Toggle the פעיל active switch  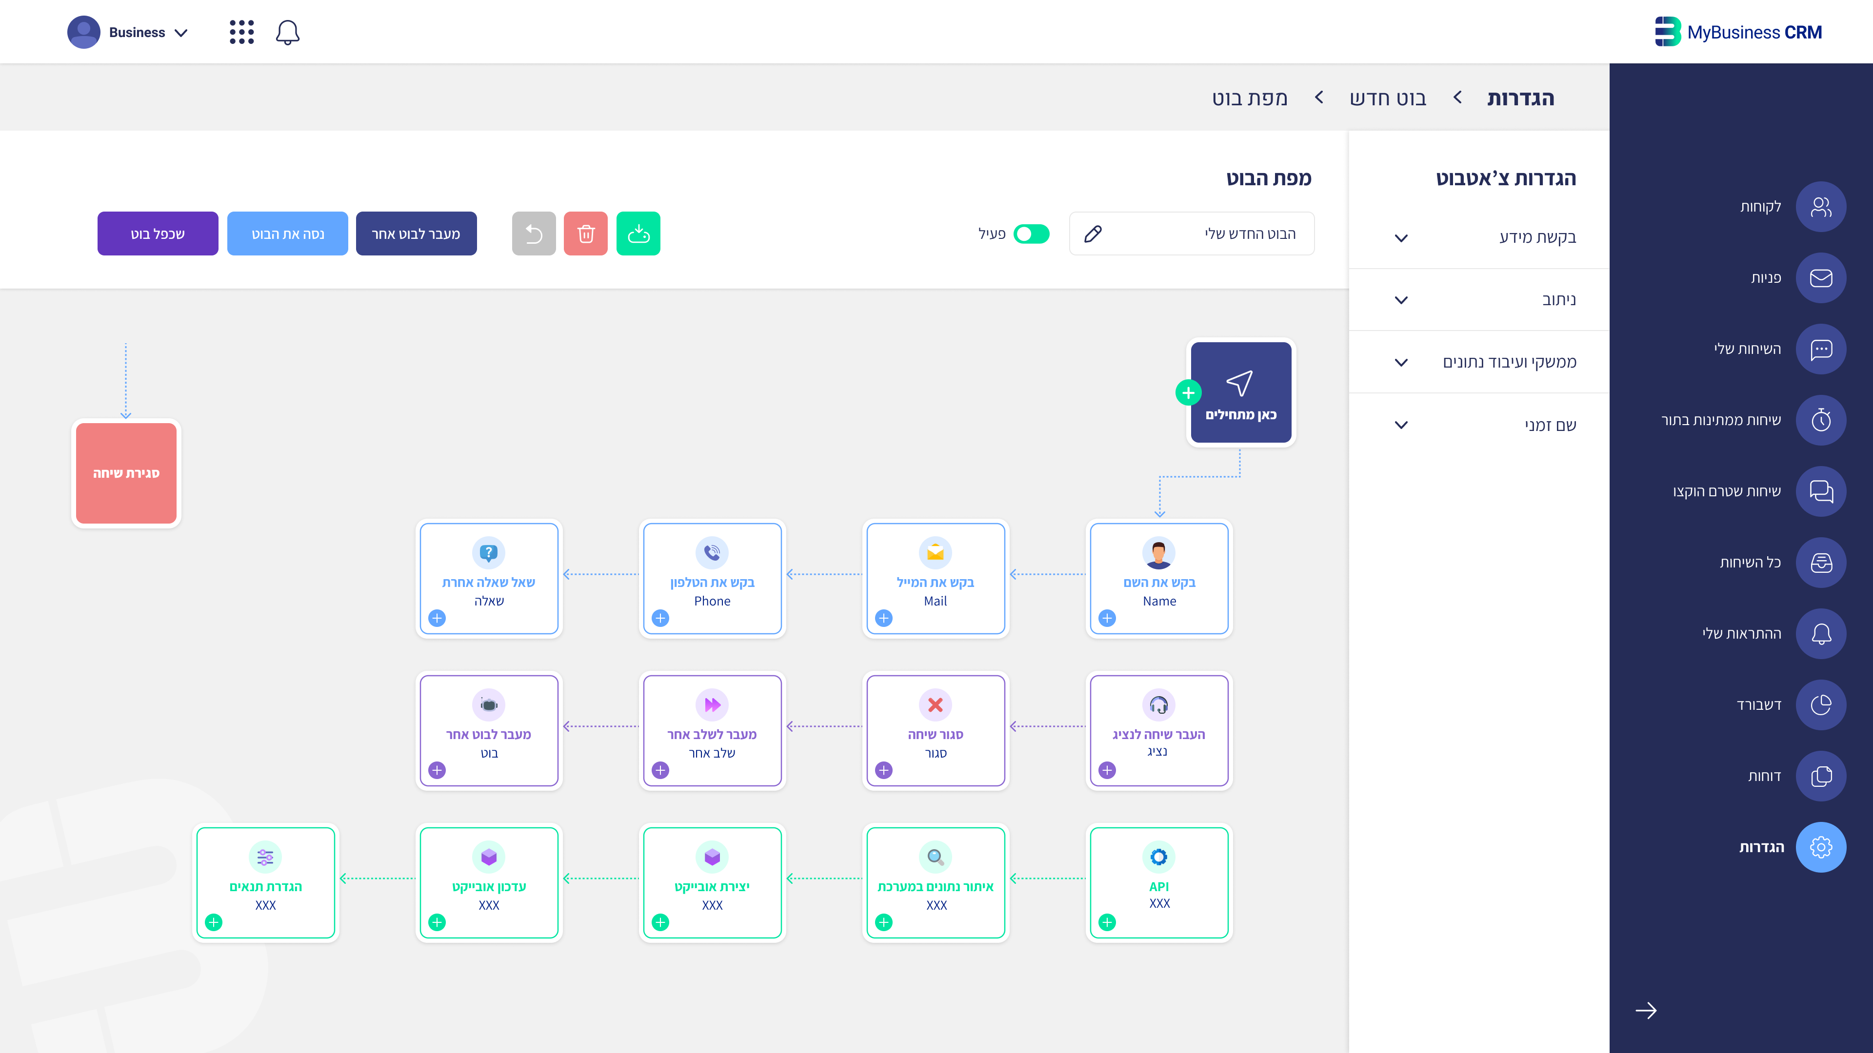(x=1031, y=234)
